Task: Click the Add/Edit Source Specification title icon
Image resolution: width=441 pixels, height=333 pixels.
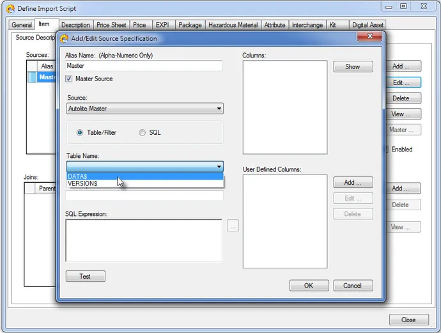Action: coord(65,38)
